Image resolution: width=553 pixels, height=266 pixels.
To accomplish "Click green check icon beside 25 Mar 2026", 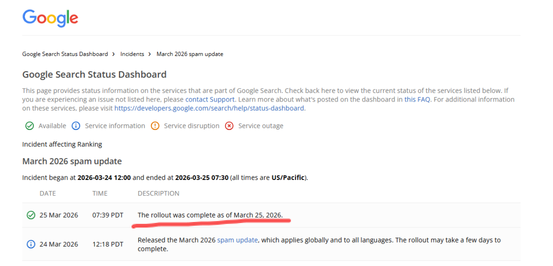I will [x=31, y=215].
